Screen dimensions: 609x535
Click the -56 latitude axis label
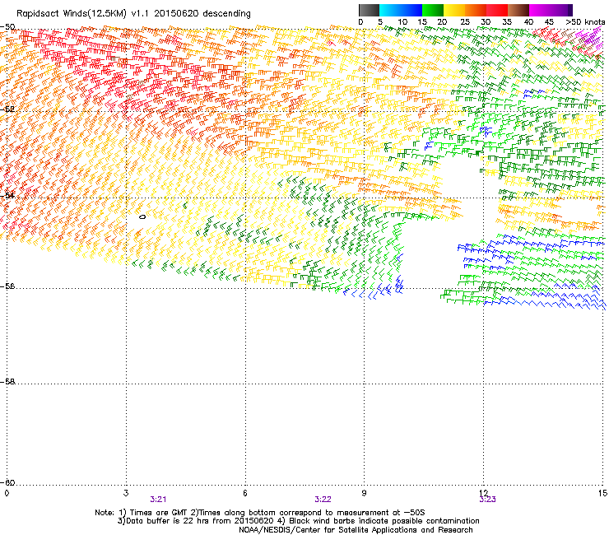[7, 286]
